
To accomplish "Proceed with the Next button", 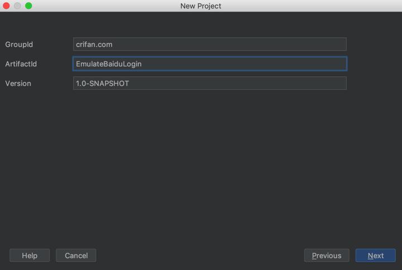I will pos(375,255).
